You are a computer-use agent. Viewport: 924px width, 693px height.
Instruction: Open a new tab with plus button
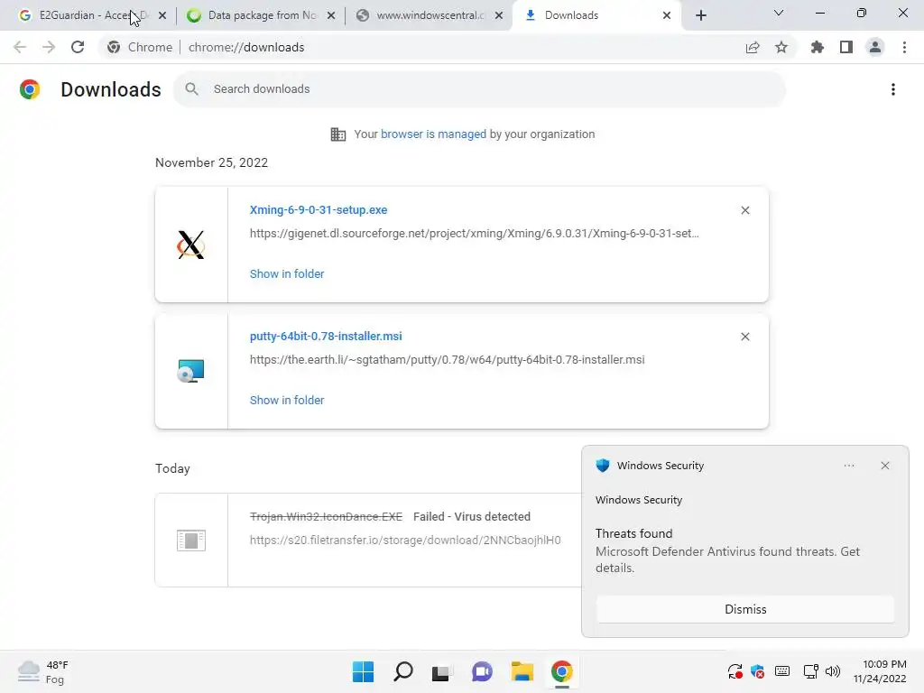700,16
